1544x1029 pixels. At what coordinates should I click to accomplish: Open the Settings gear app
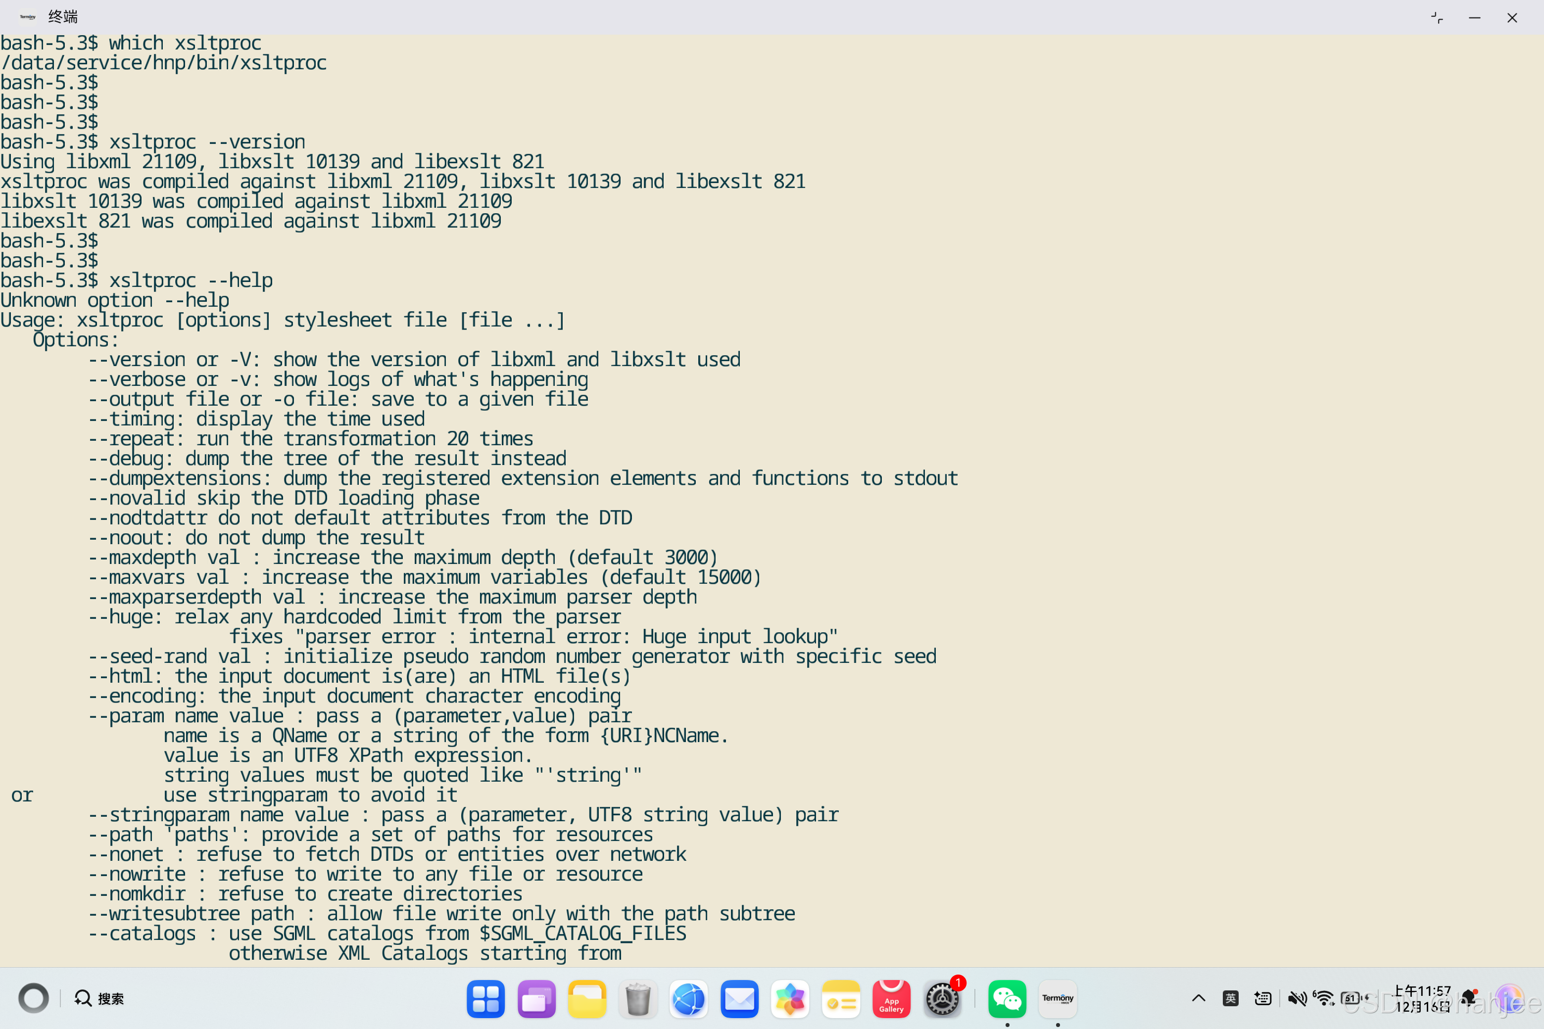(942, 999)
